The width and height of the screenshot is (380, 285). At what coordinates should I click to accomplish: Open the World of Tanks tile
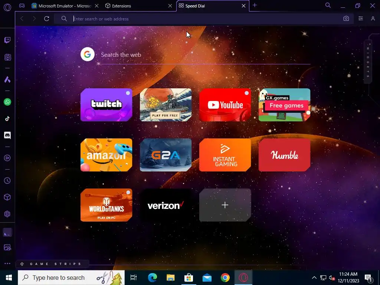[107, 205]
